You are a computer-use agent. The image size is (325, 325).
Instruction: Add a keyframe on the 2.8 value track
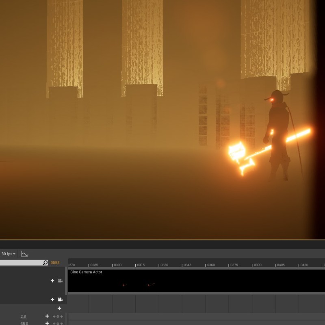58,316
